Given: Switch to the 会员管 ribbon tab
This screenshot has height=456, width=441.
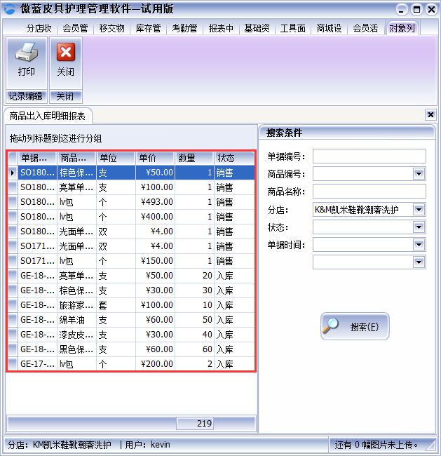Looking at the screenshot, I should click(75, 29).
